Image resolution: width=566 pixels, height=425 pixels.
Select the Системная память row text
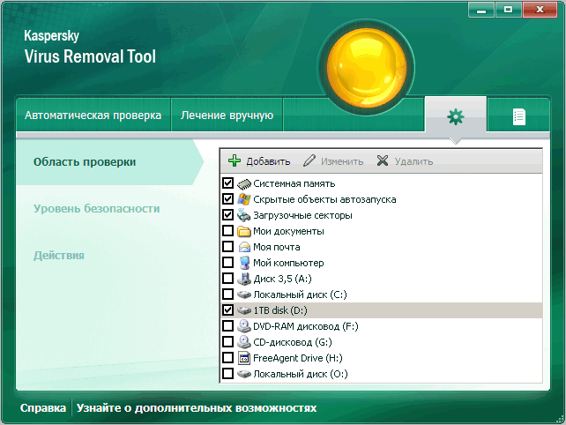[294, 183]
